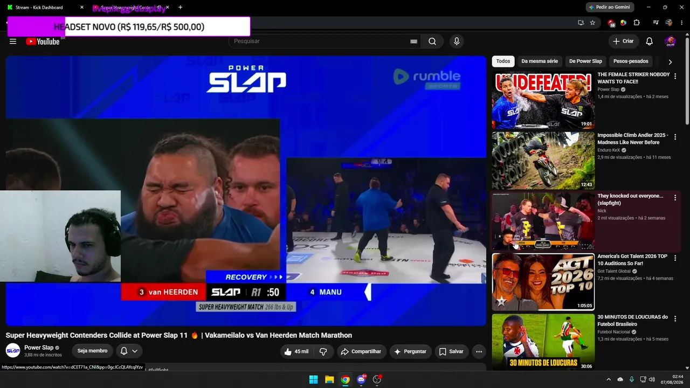Open the Chrome profile avatar
Image resolution: width=690 pixels, height=388 pixels.
pos(669,23)
